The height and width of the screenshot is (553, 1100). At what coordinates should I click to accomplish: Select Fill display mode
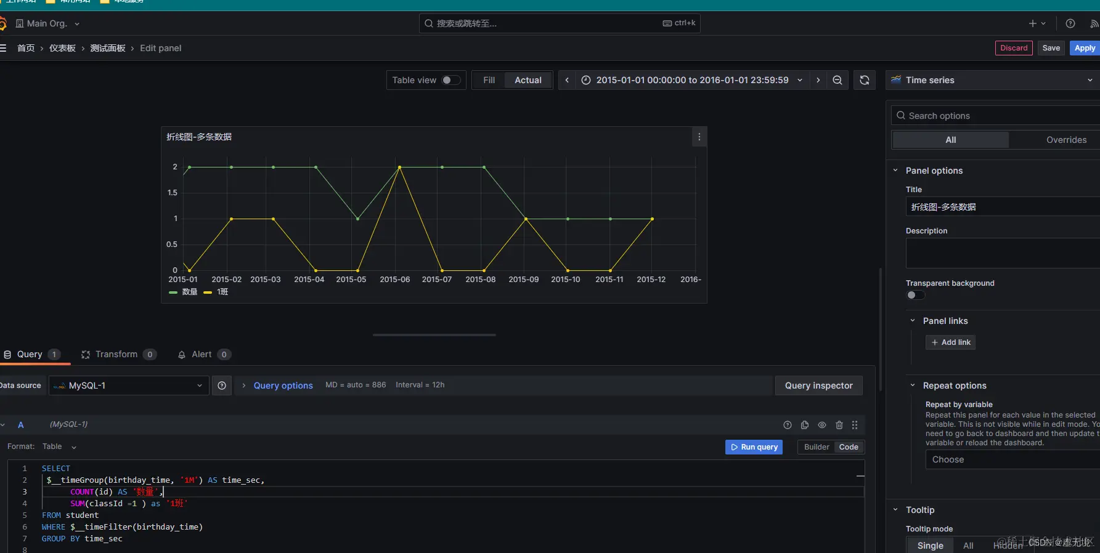(489, 80)
